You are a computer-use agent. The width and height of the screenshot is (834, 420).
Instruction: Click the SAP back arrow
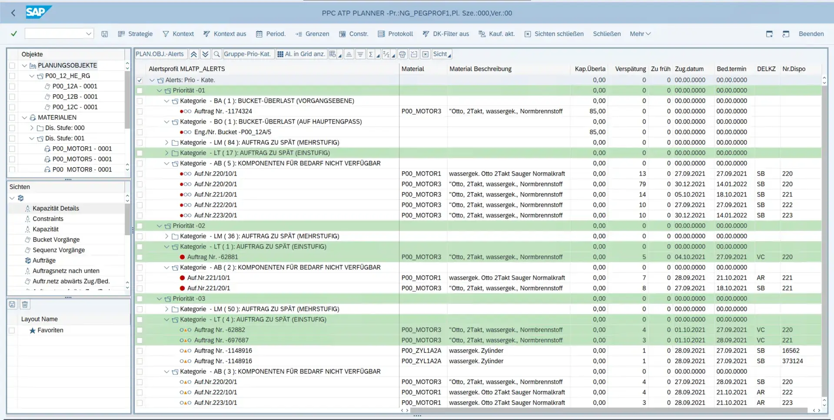[13, 13]
